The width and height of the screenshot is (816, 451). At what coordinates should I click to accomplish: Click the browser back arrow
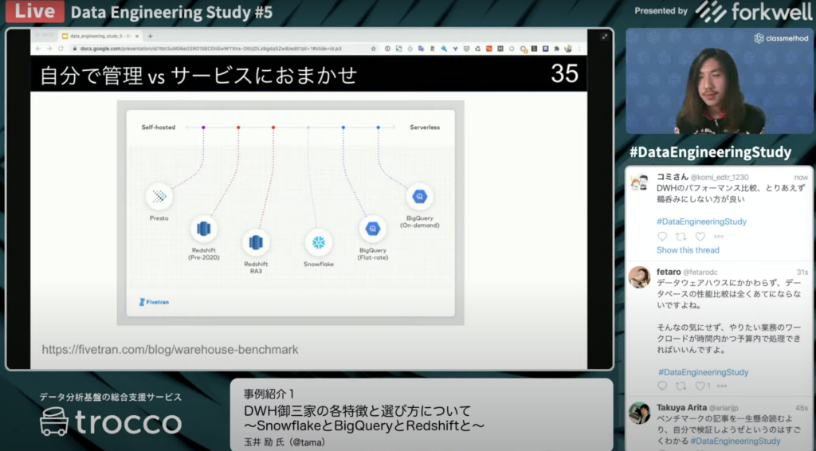click(x=38, y=49)
